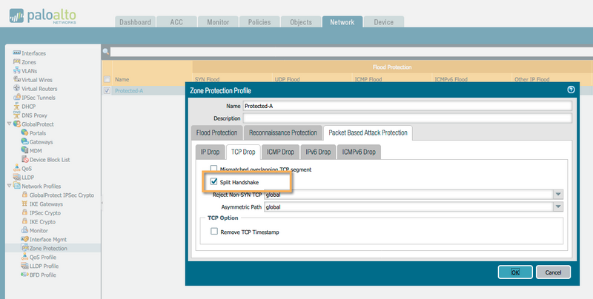Switch to the Monitor top tab

point(218,22)
